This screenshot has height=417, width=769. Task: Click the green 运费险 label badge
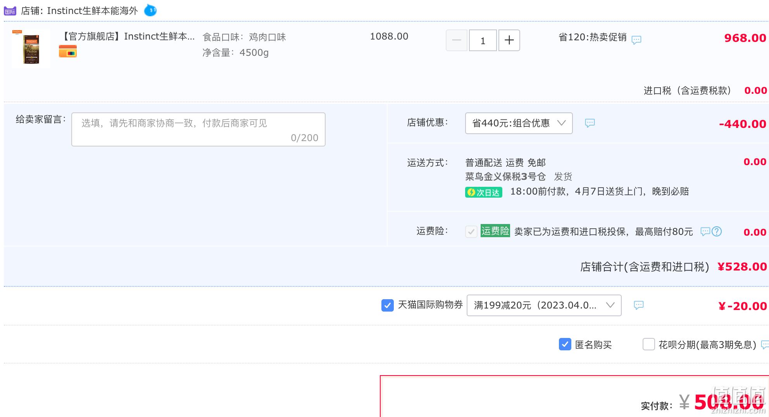tap(495, 231)
